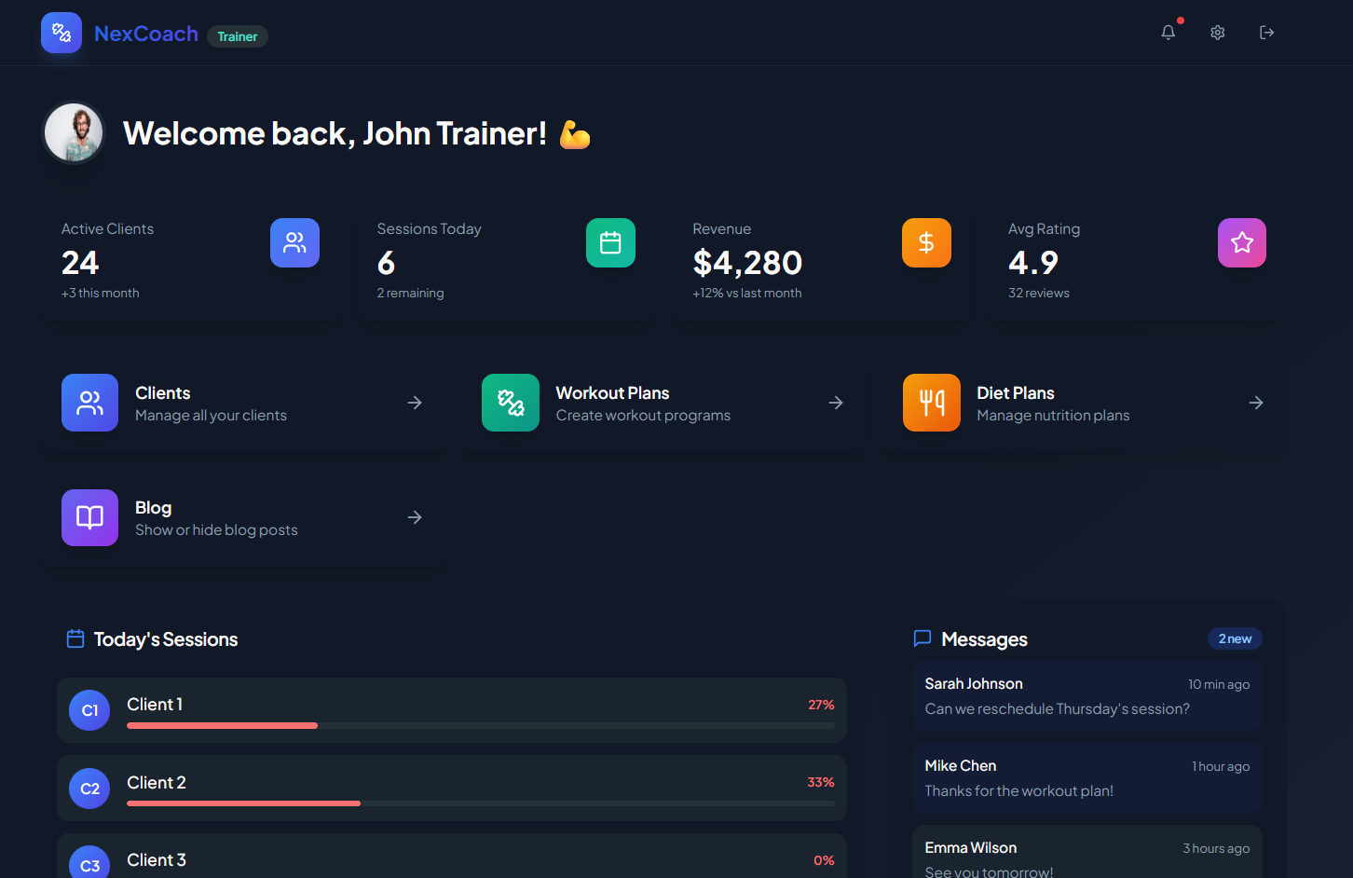Click John Trainer's profile avatar
The width and height of the screenshot is (1353, 878).
(74, 132)
